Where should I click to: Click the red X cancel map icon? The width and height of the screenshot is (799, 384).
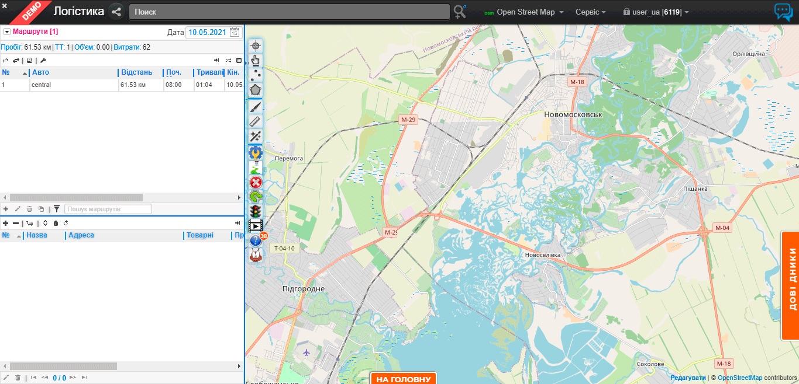tap(256, 182)
